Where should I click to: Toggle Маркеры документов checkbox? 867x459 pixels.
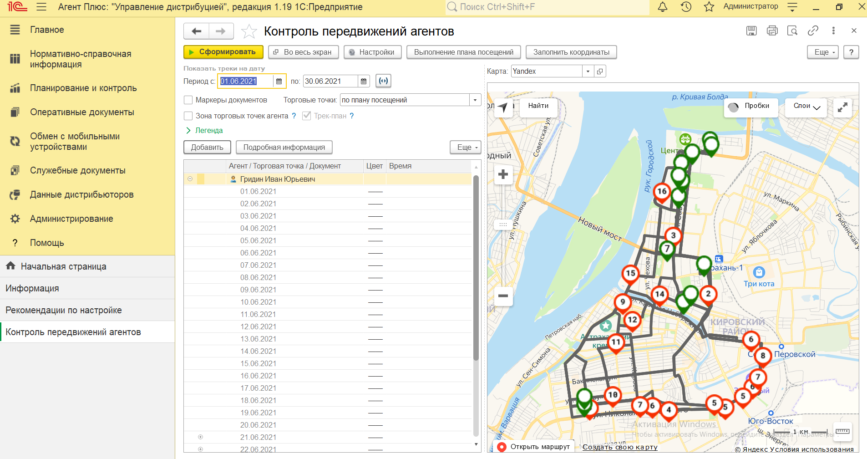[x=188, y=100]
